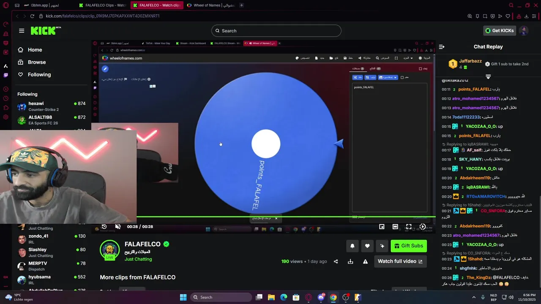The width and height of the screenshot is (541, 304).
Task: Open the Opera tab search icon
Action: [x=511, y=5]
